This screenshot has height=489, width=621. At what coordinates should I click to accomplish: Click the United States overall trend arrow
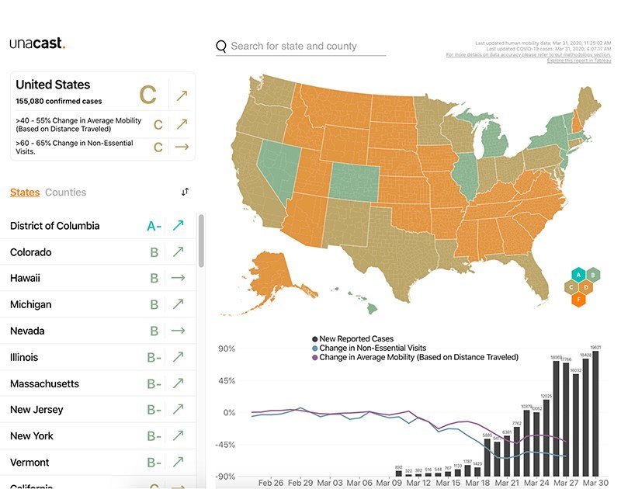coord(182,95)
